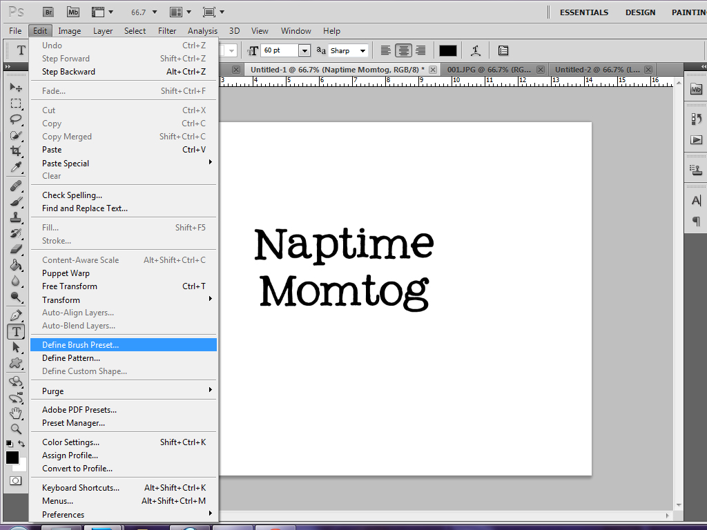This screenshot has width=707, height=530.
Task: Select the Lasso tool
Action: coord(16,119)
